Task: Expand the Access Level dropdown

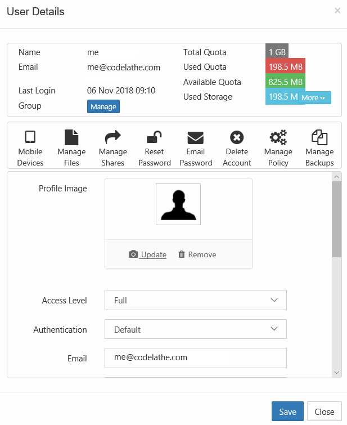Action: 195,301
